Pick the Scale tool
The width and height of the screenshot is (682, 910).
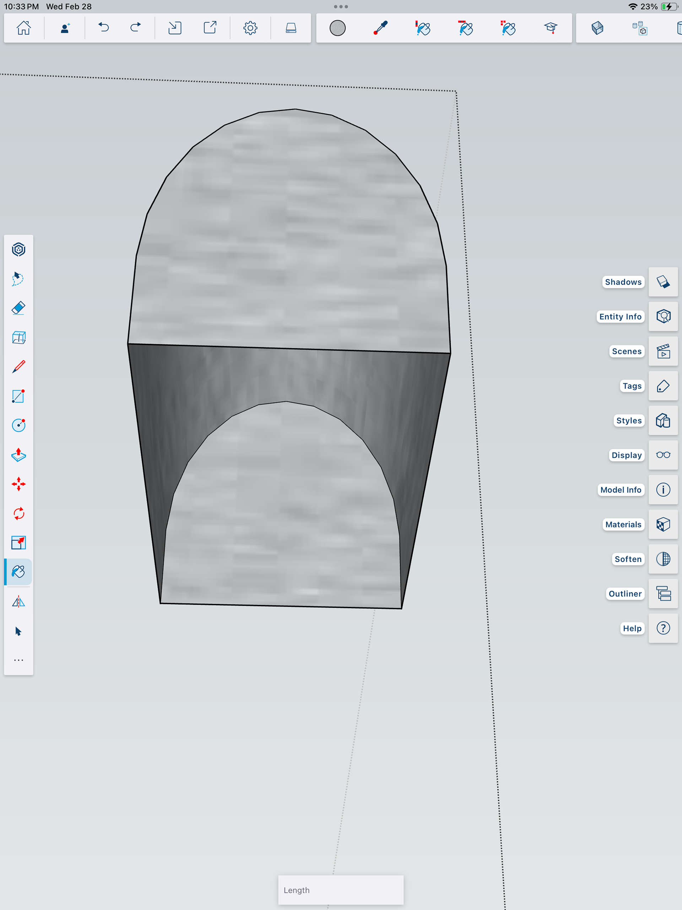[x=18, y=543]
